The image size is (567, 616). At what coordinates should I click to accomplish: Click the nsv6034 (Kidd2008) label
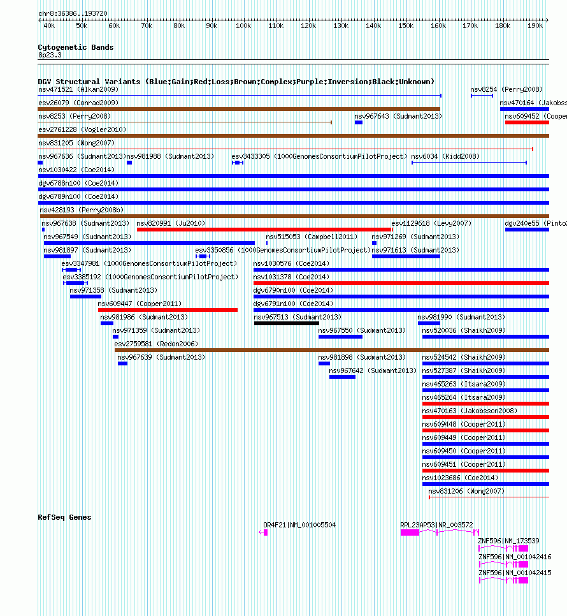click(x=445, y=156)
